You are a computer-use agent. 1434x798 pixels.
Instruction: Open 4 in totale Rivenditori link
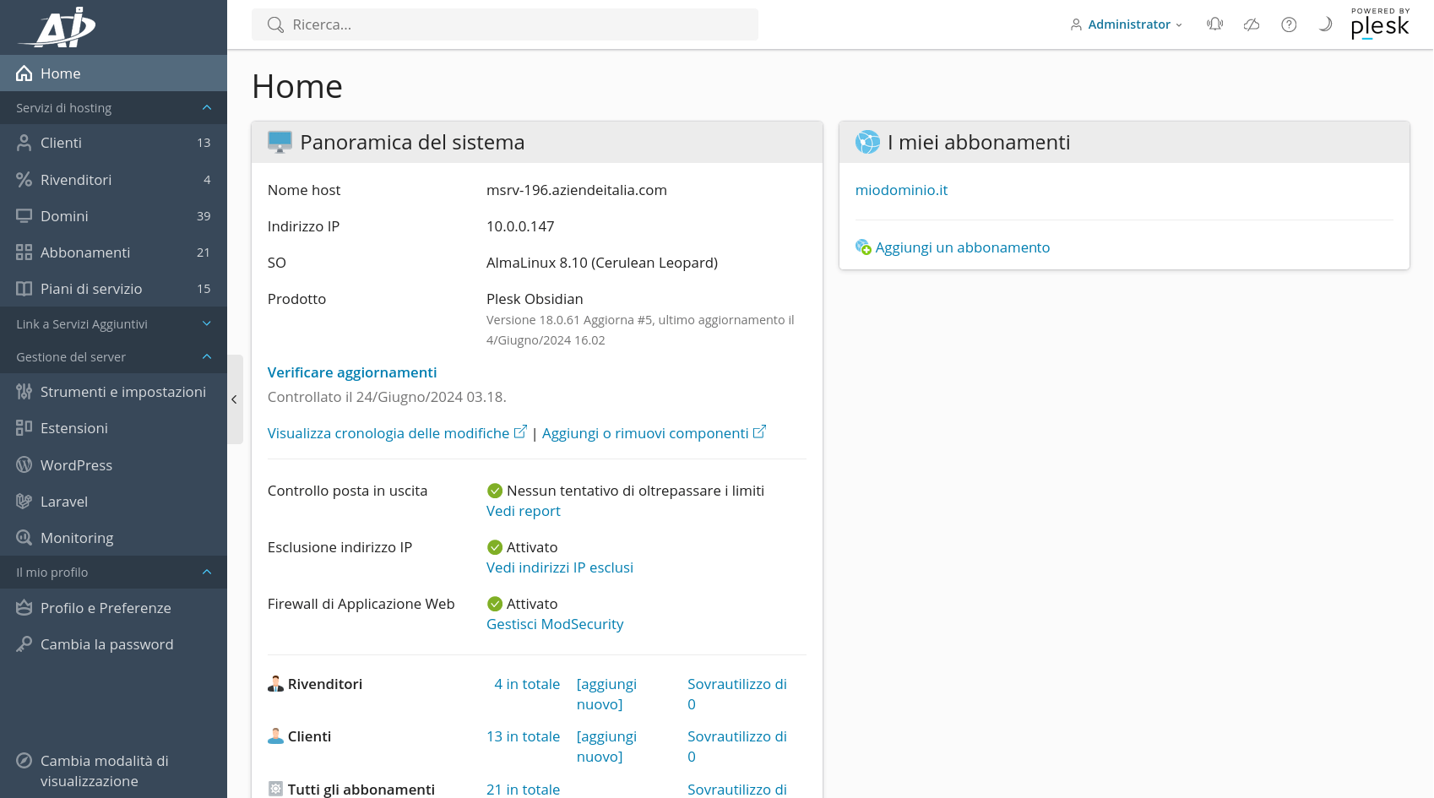(527, 684)
